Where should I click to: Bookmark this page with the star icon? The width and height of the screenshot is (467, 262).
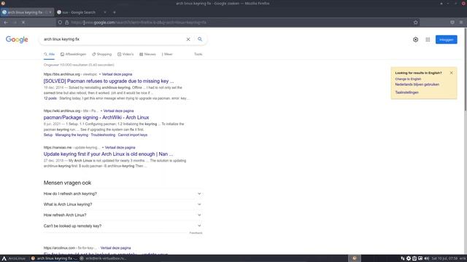pyautogui.click(x=415, y=23)
